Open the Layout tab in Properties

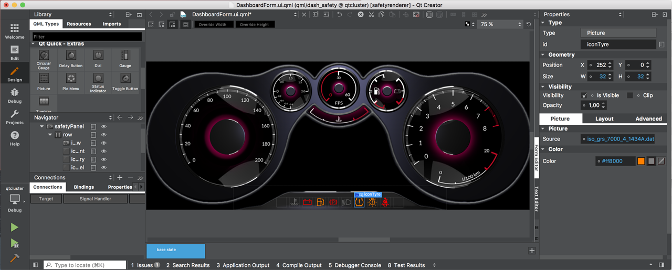coord(604,119)
